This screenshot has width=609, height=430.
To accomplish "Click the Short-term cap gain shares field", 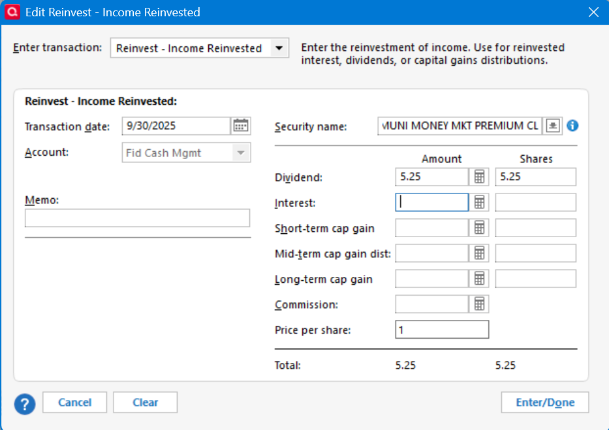I will pos(536,228).
